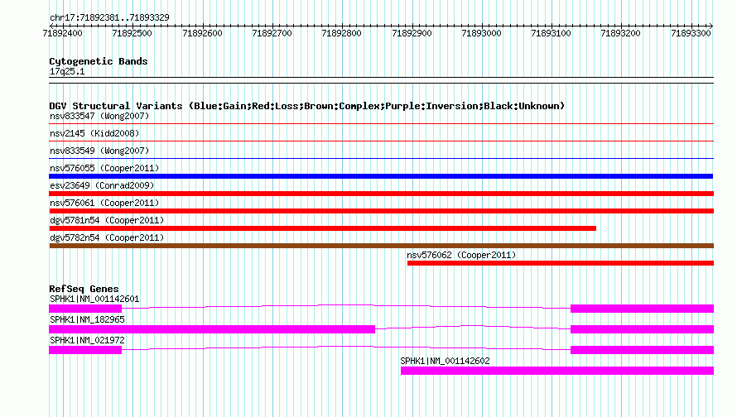The image size is (737, 417).
Task: Click ruler position 71892400
Action: (x=62, y=33)
